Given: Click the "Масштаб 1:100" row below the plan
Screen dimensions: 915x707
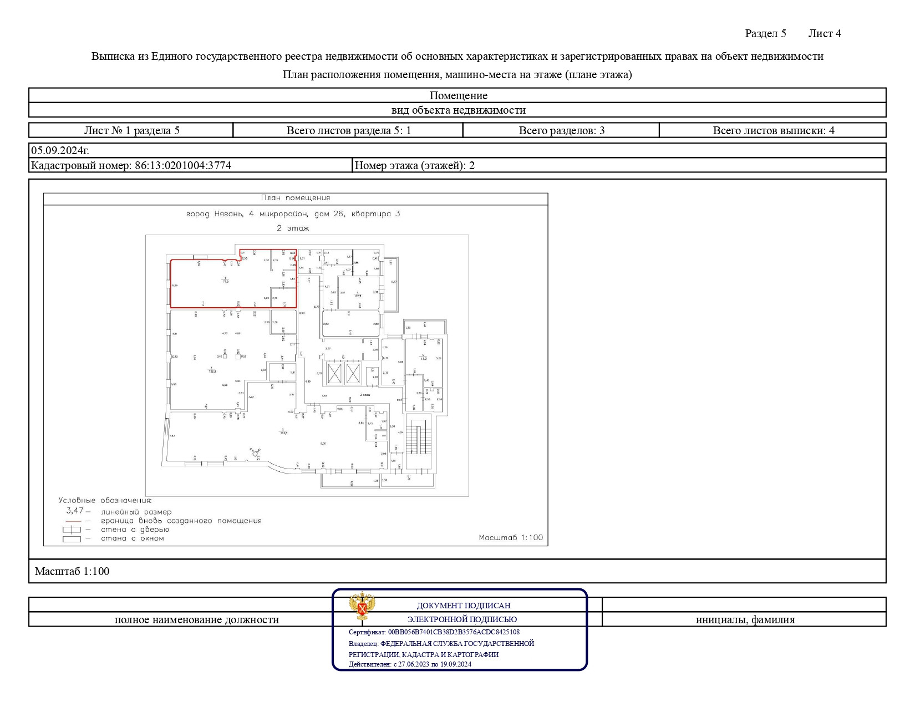Looking at the screenshot, I should 457,571.
